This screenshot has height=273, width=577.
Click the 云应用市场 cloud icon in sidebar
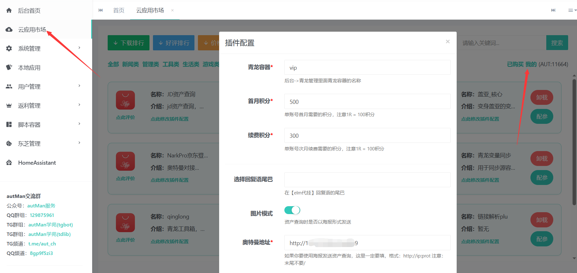pos(9,29)
